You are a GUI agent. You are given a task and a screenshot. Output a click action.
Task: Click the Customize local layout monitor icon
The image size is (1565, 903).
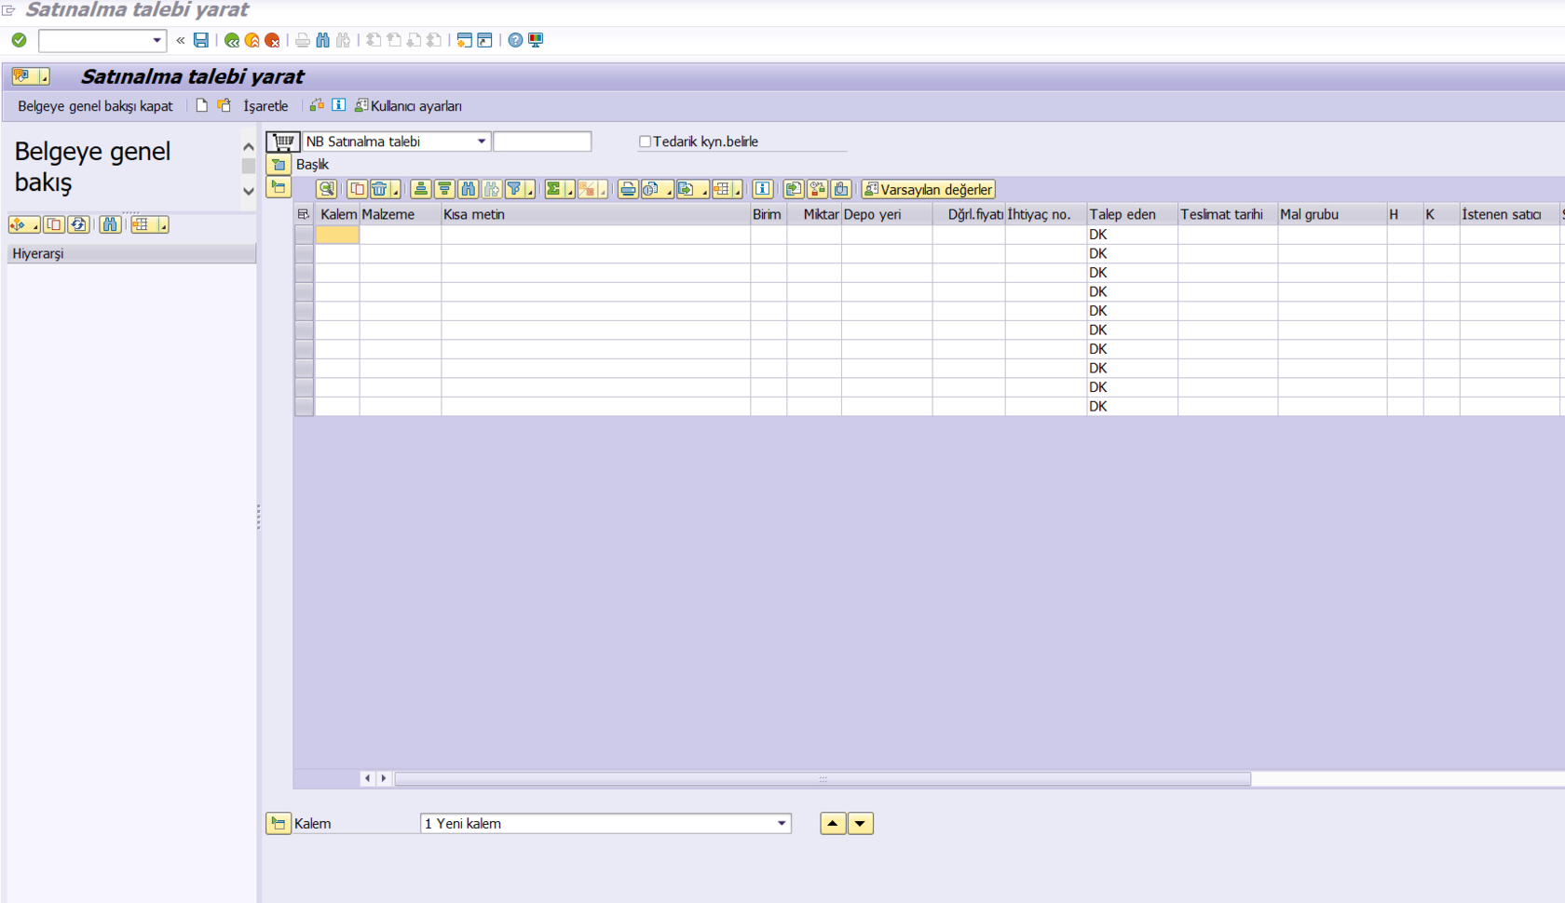pos(536,40)
